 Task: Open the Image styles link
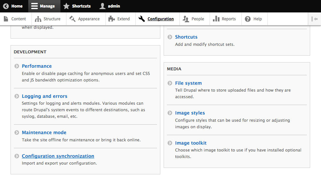tap(190, 113)
